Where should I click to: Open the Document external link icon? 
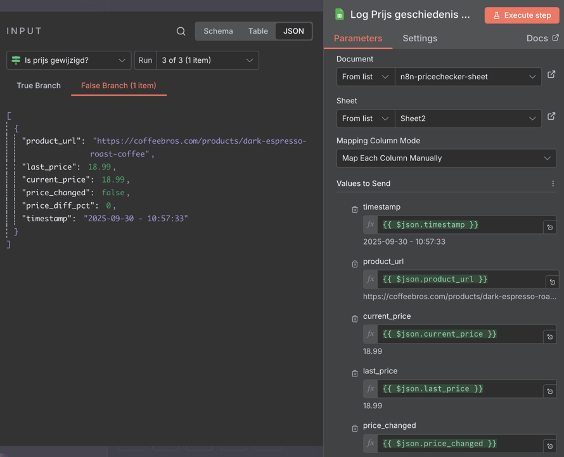pos(551,75)
